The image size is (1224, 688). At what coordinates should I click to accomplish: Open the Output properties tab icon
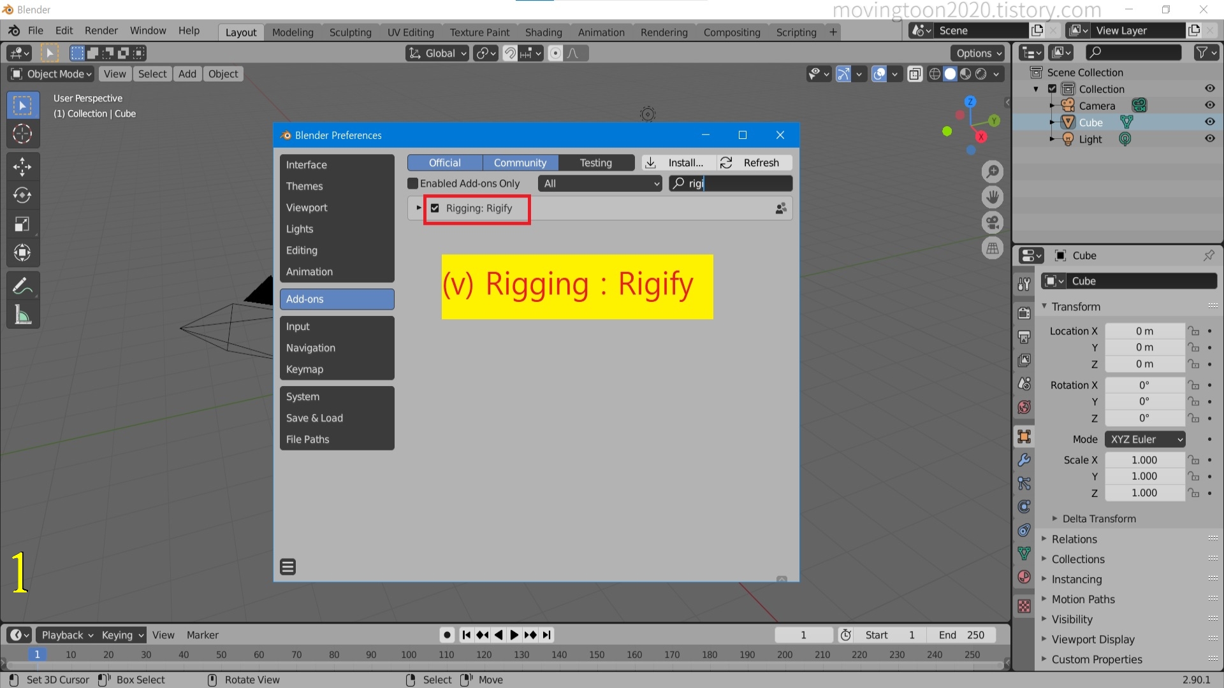tap(1024, 336)
